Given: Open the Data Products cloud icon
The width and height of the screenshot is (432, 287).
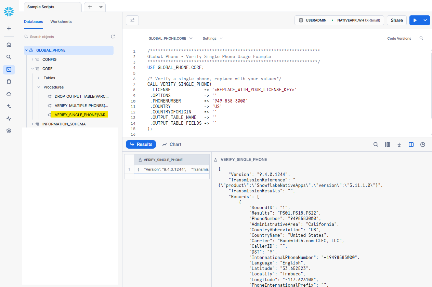Looking at the screenshot, I should point(9,94).
